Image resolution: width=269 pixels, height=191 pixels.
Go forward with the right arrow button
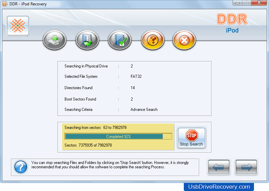coord(246,167)
